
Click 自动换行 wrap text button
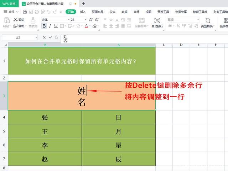(157, 23)
